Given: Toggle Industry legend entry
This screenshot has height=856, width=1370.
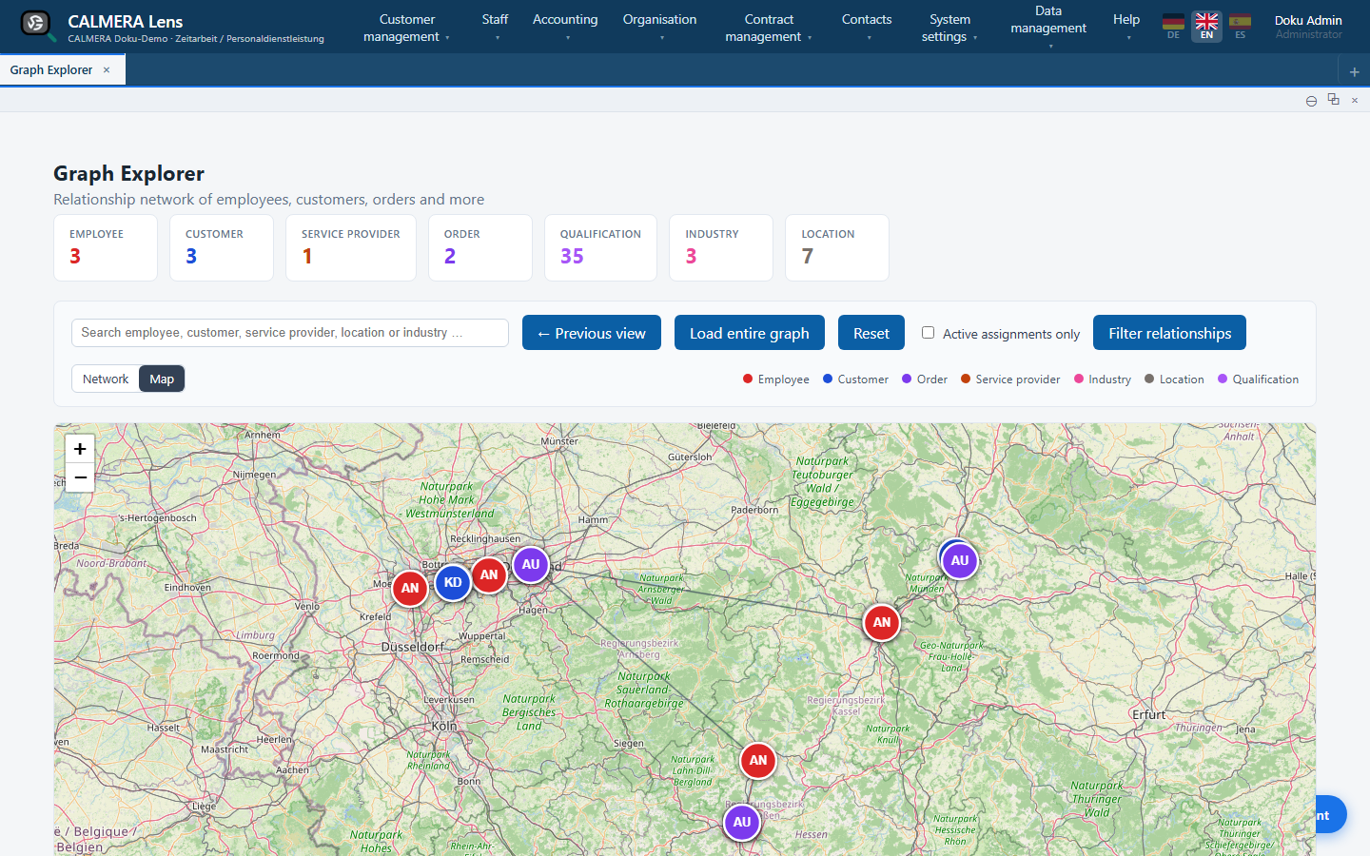Looking at the screenshot, I should (x=1103, y=379).
